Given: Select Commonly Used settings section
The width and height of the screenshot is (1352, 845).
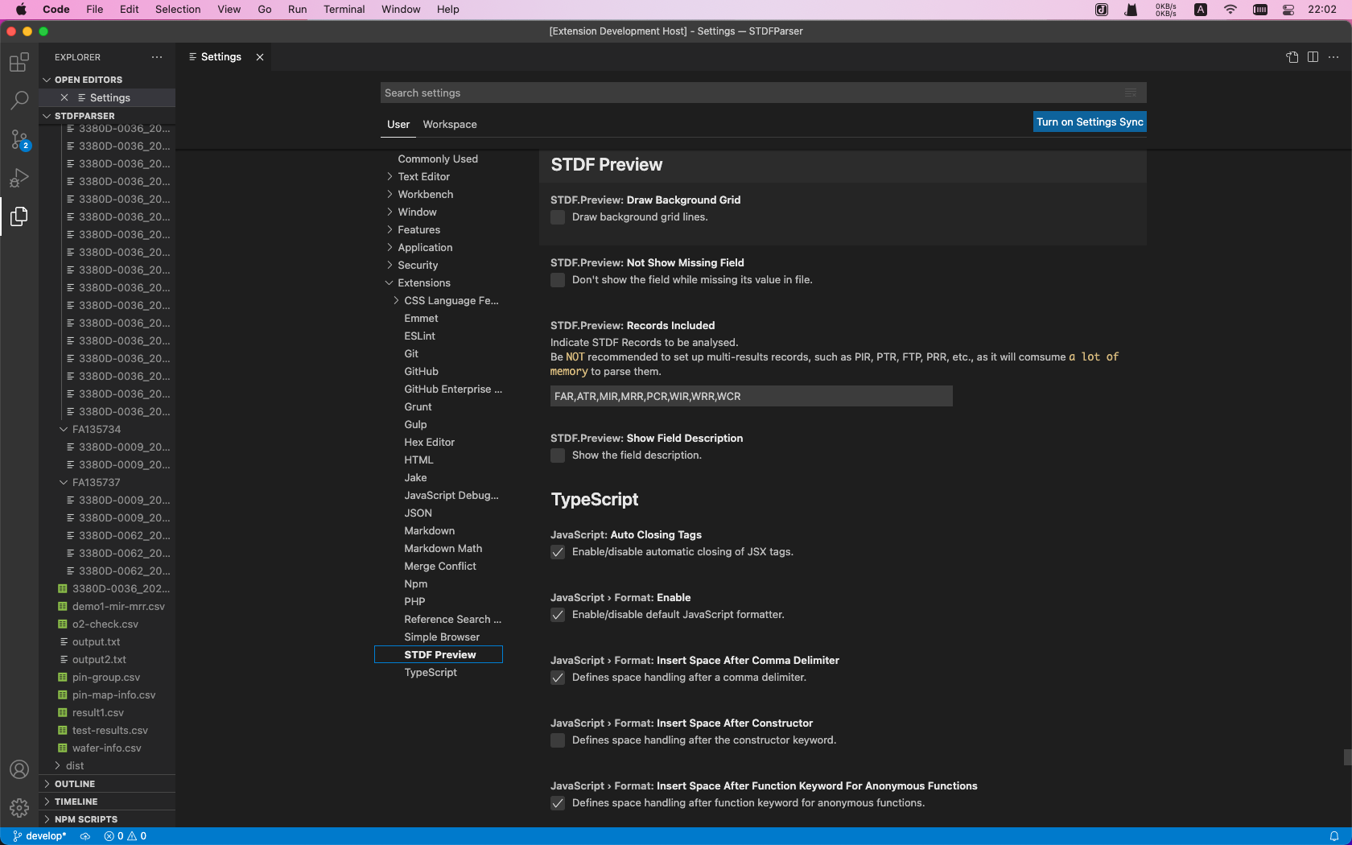Looking at the screenshot, I should click(438, 159).
